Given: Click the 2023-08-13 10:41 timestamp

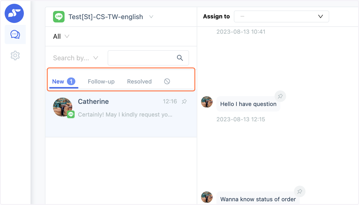Looking at the screenshot, I should pyautogui.click(x=241, y=32).
